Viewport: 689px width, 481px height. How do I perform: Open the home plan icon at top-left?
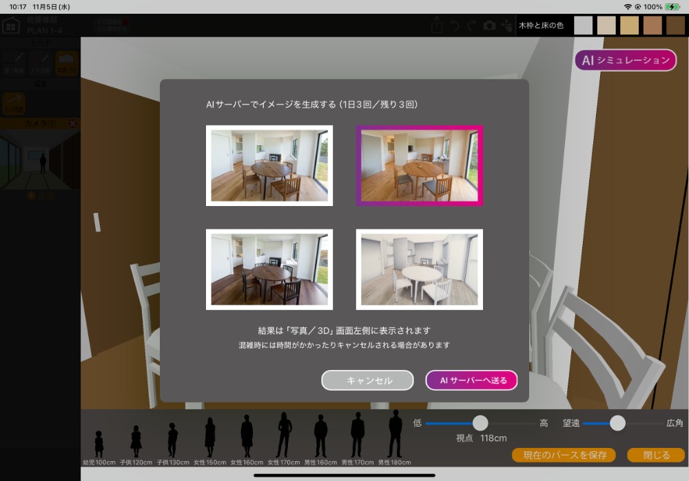pos(11,25)
